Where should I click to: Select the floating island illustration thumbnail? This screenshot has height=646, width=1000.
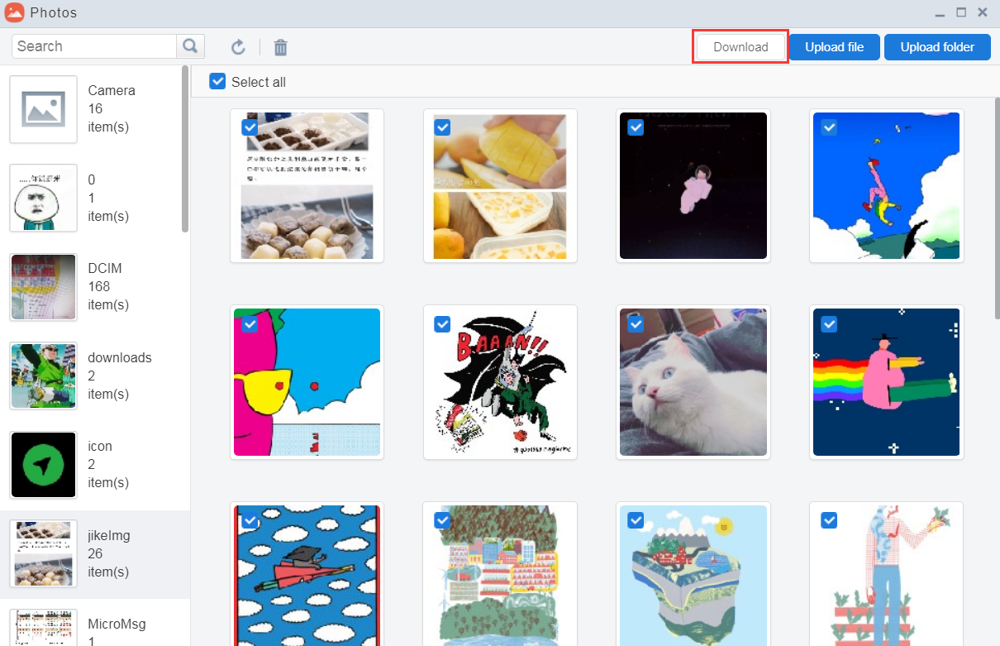tap(693, 574)
